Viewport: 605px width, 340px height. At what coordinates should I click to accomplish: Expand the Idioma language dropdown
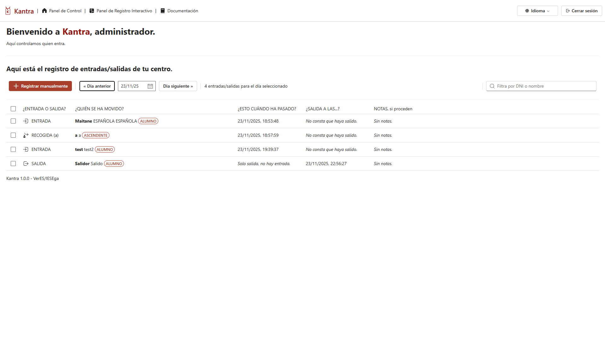tap(537, 11)
